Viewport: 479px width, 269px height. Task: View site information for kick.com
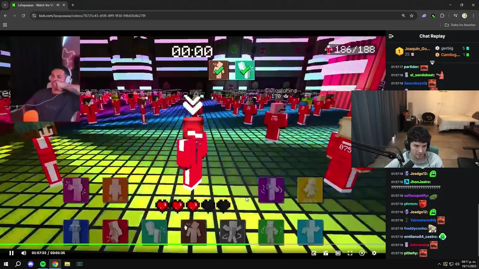(34, 16)
